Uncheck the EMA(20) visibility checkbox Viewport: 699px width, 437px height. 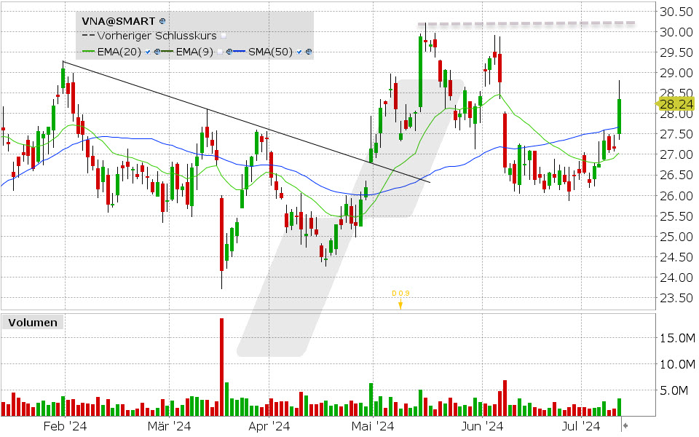148,52
